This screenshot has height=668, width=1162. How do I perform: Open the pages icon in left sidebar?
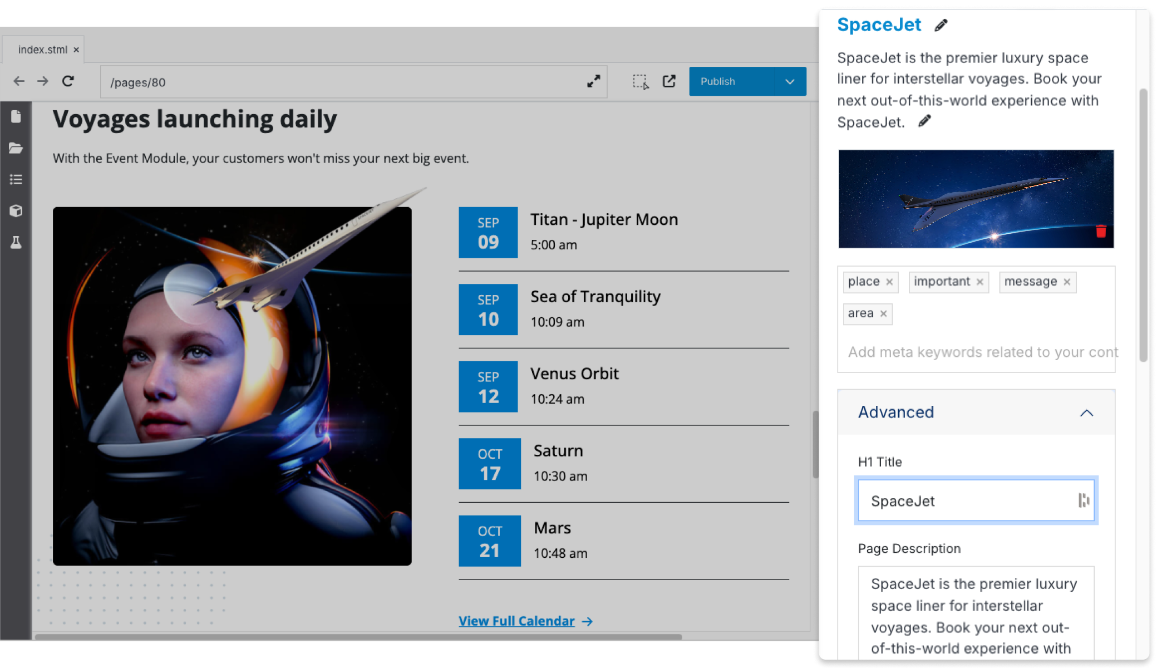16,116
